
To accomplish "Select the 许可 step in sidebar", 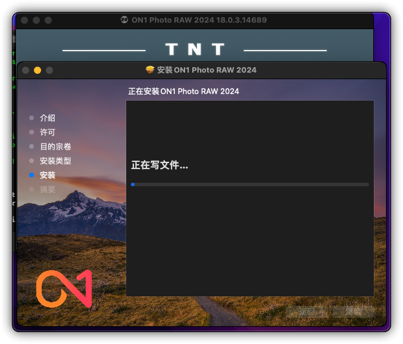I will coord(48,132).
